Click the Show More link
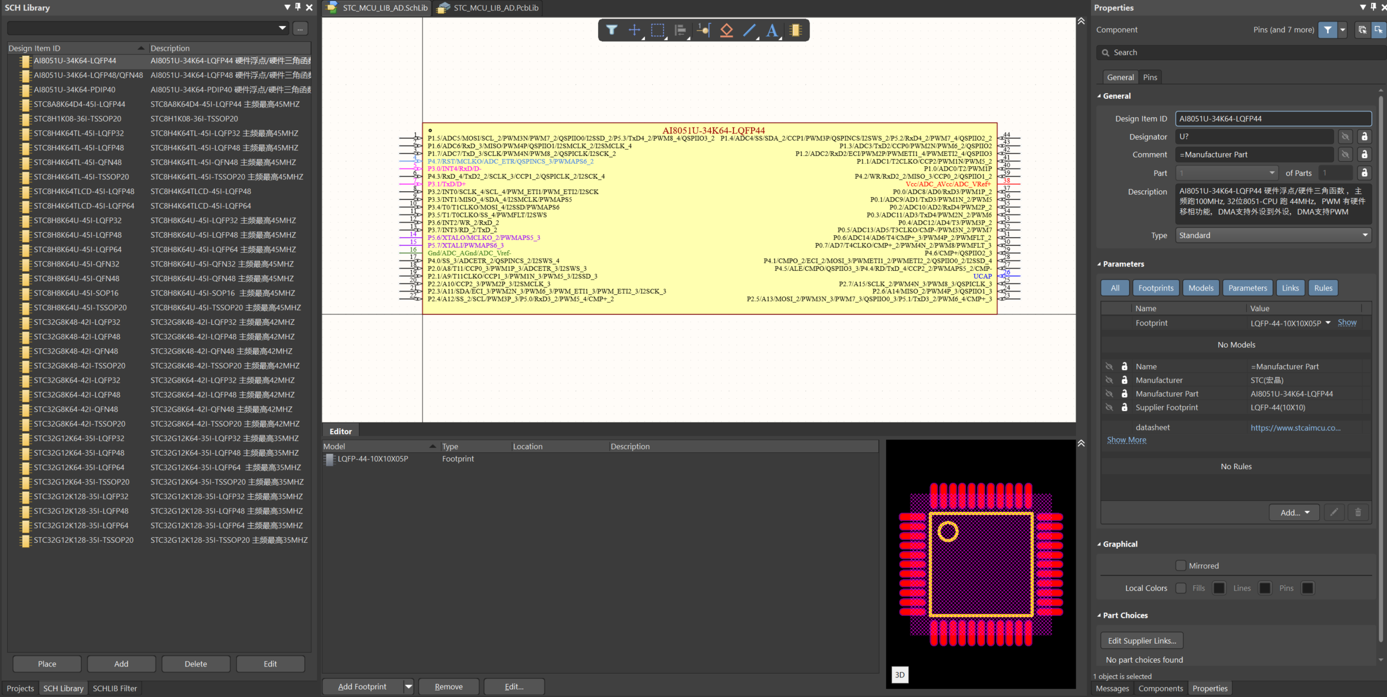Screen dimensions: 1387x697 [1126, 440]
